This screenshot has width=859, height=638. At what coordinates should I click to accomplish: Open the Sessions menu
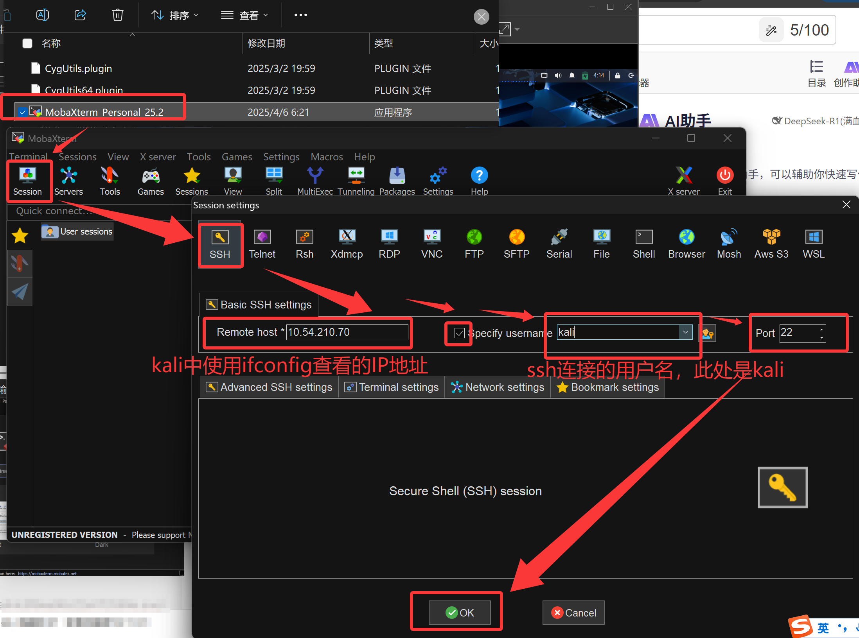point(77,157)
